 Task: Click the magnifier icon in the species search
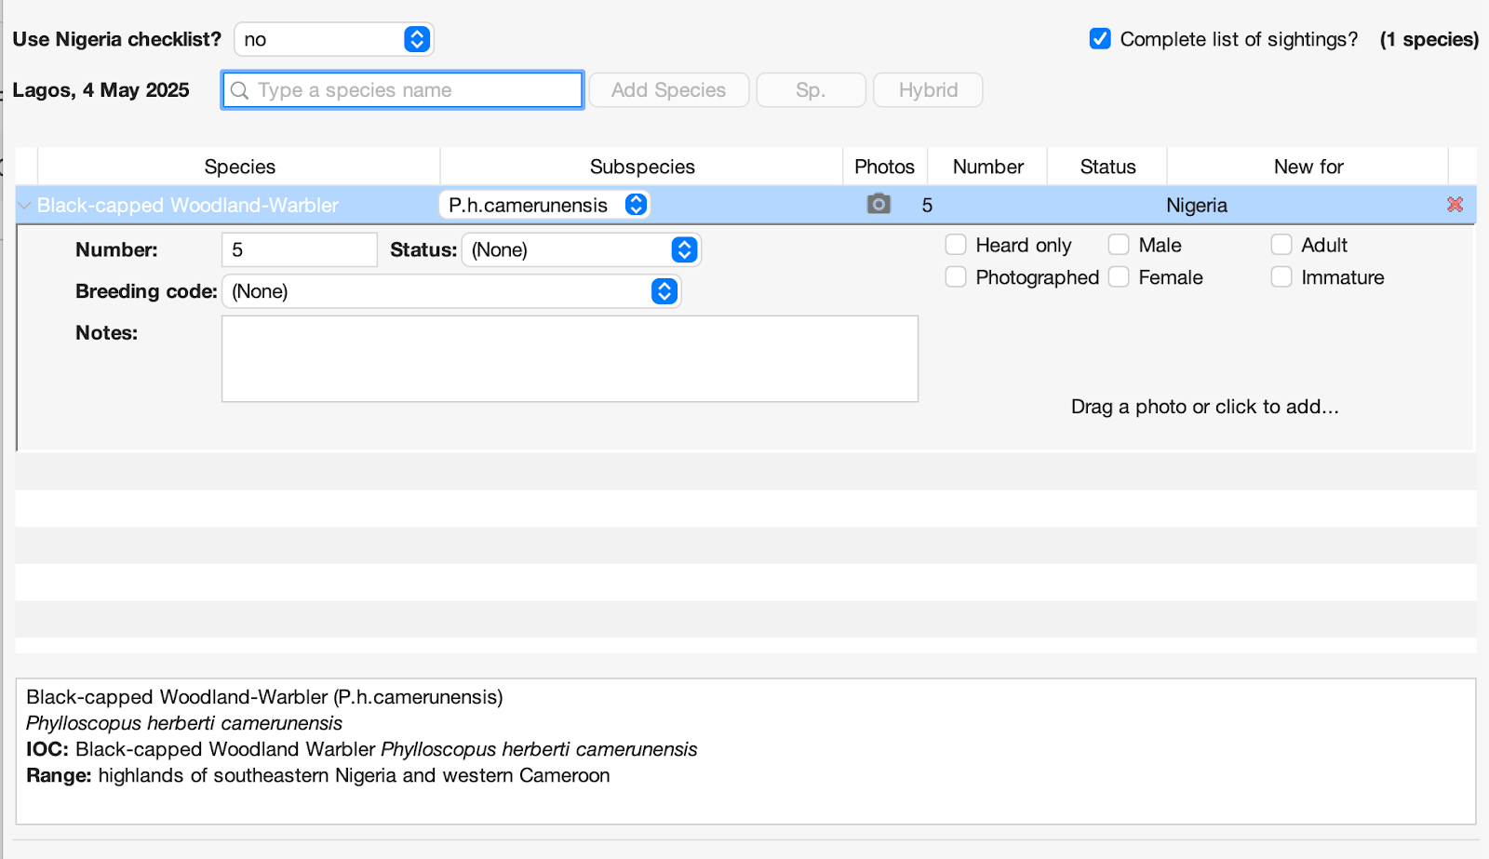(240, 90)
